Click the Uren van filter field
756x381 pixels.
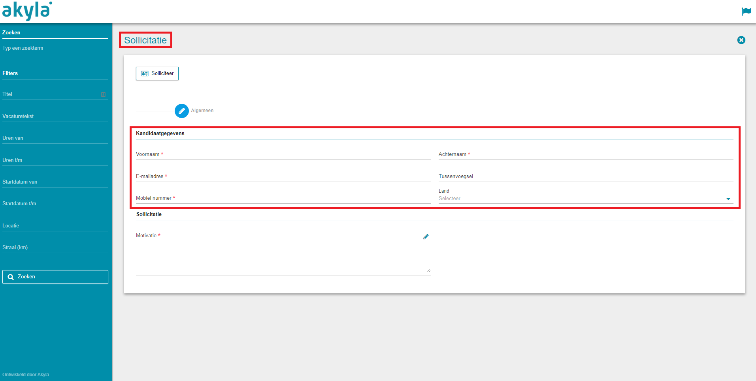tap(55, 138)
